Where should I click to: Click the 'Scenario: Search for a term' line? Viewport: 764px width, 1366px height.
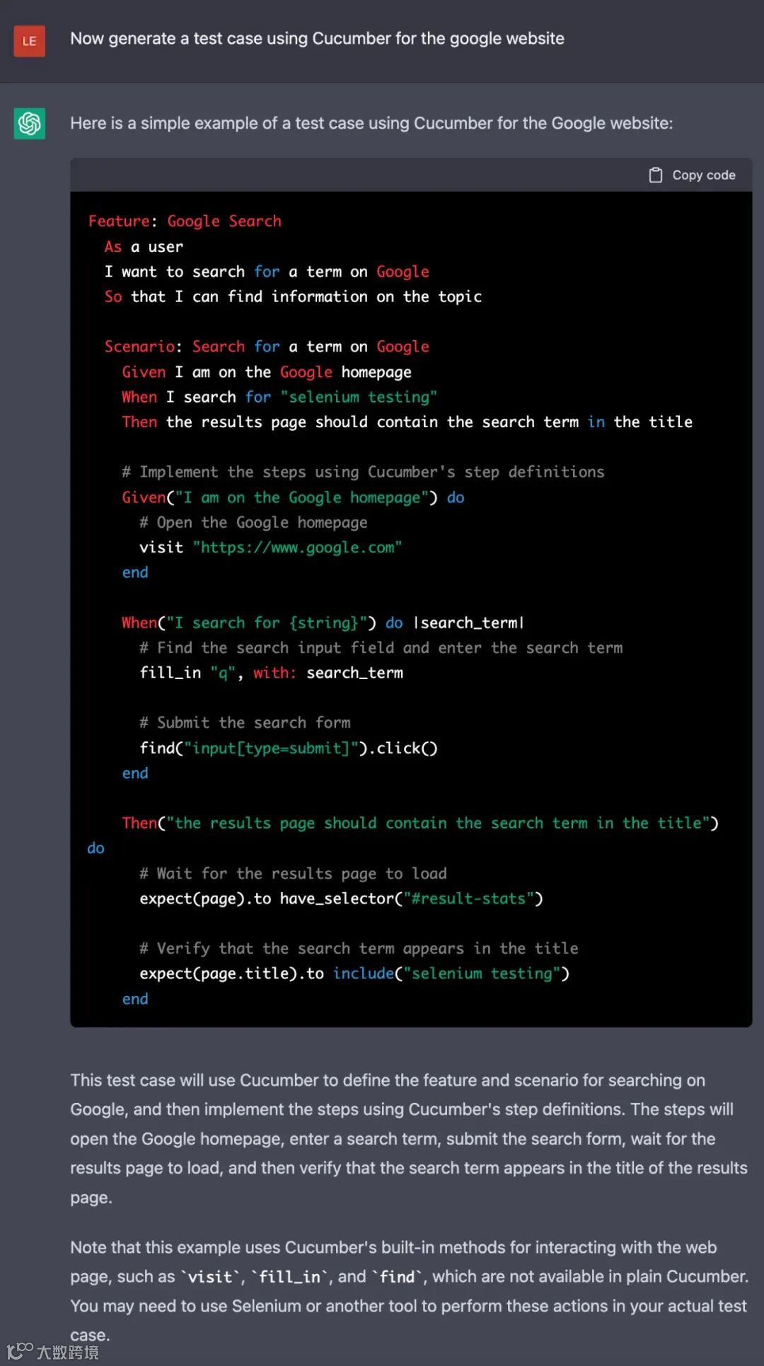(267, 347)
